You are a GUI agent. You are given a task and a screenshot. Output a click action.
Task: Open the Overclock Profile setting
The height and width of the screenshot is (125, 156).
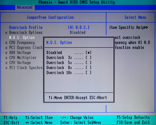26,27
